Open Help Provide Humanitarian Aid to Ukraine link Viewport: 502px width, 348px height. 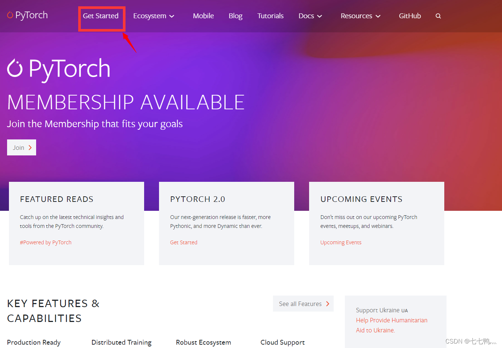(x=391, y=325)
